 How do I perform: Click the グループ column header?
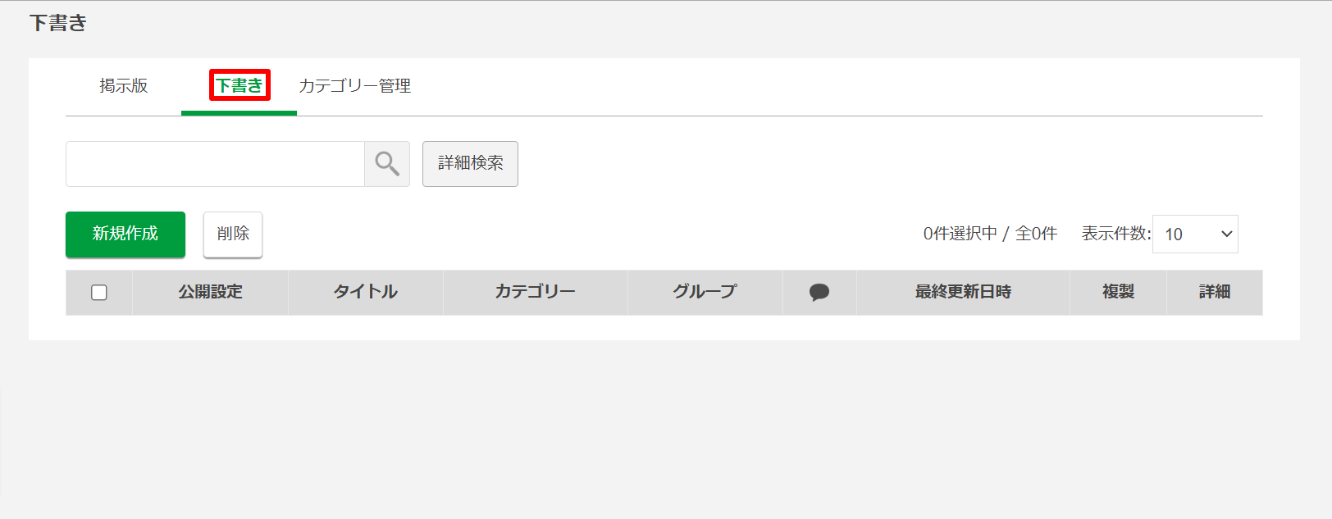click(705, 292)
